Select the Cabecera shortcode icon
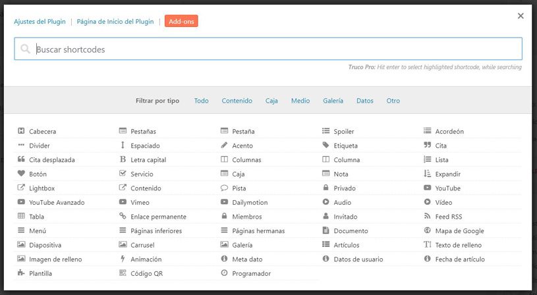The image size is (537, 295). 21,131
